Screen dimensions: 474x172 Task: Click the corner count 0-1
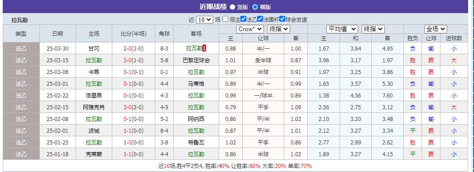point(164,72)
